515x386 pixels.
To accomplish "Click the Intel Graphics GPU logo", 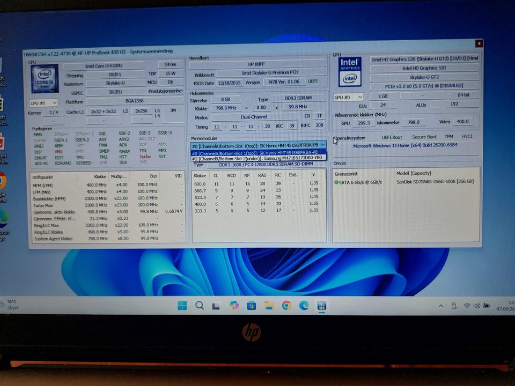I will click(349, 72).
